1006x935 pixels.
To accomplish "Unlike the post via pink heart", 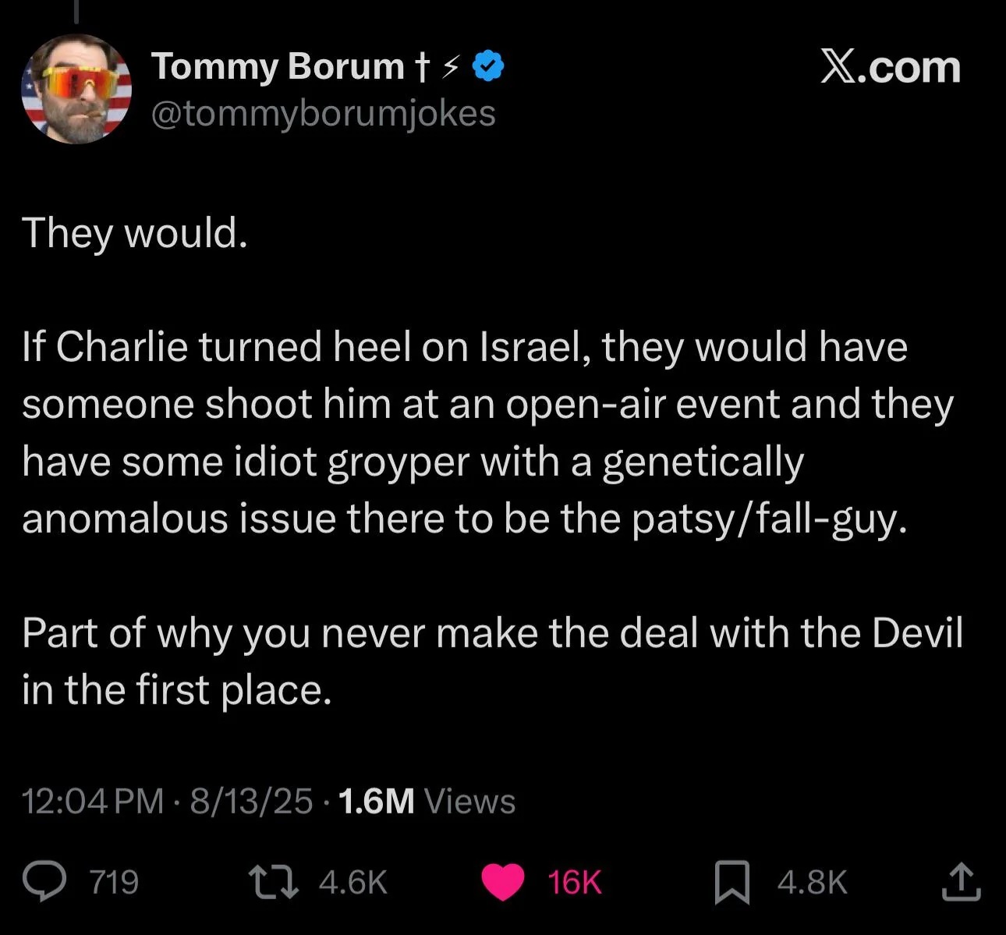I will coord(502,883).
